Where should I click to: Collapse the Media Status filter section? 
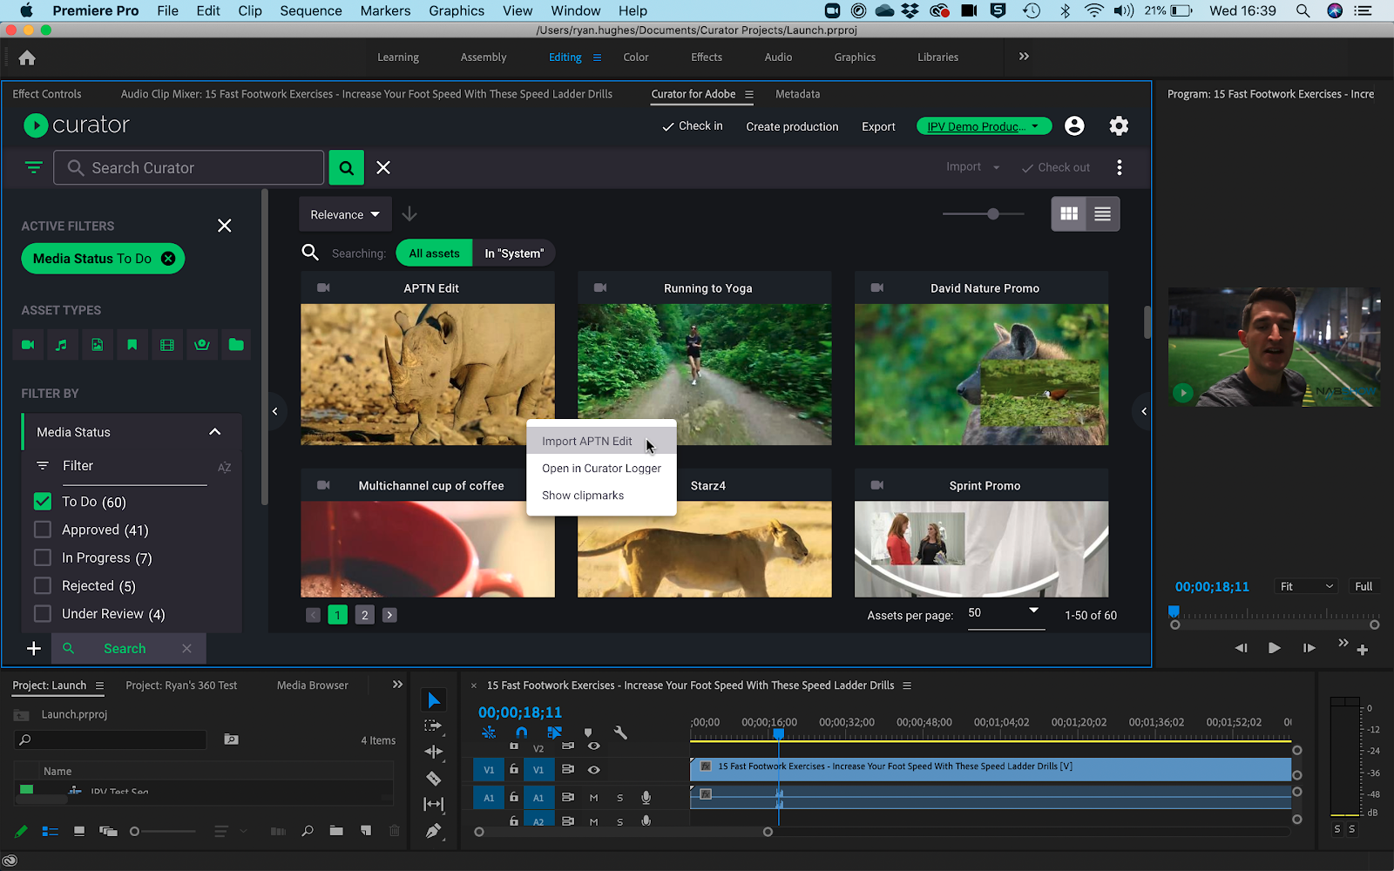point(214,432)
